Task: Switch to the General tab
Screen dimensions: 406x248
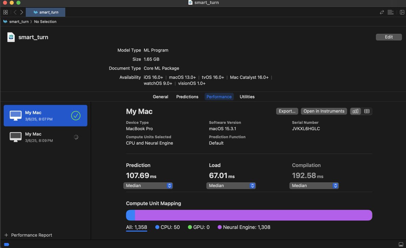Action: 160,97
